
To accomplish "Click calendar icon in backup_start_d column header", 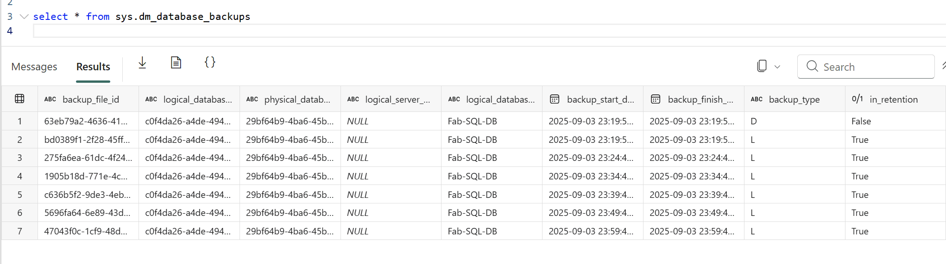I will point(554,99).
